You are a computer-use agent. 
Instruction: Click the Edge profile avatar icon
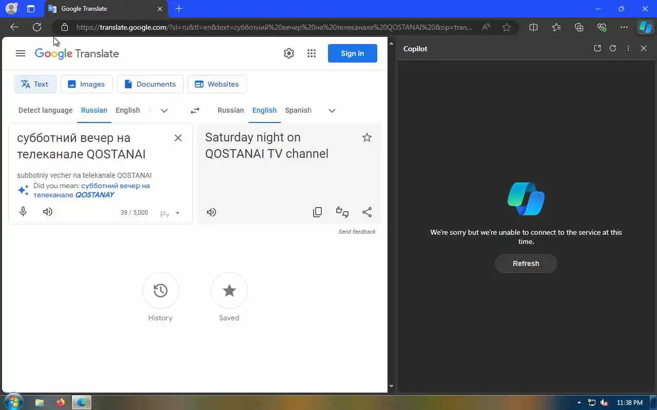click(x=11, y=9)
